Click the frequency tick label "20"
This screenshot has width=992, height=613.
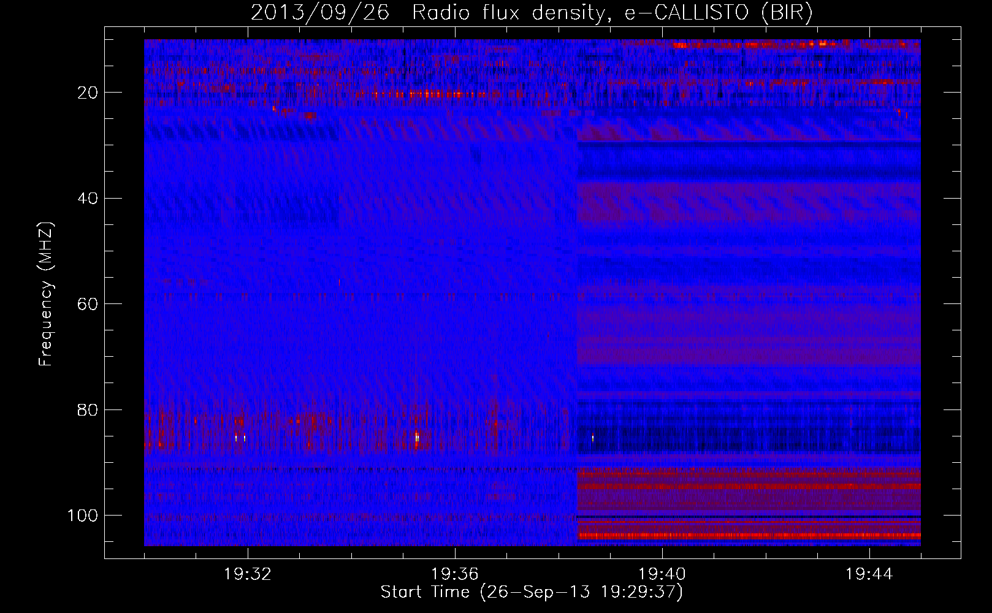pyautogui.click(x=88, y=93)
